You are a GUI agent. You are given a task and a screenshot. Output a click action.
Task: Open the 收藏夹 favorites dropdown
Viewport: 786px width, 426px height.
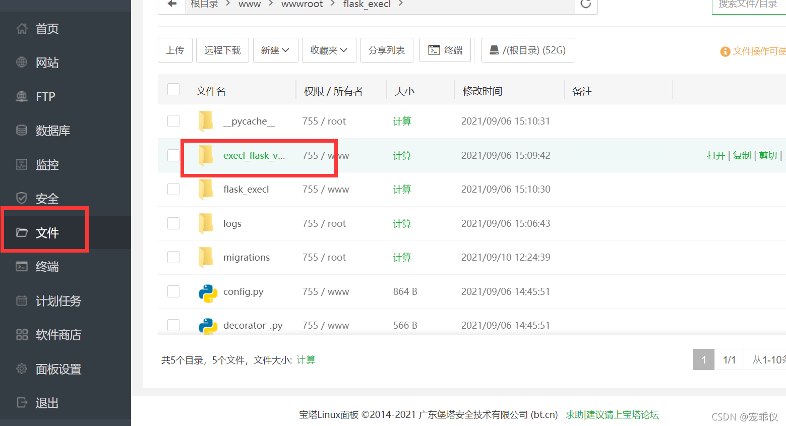click(x=329, y=50)
